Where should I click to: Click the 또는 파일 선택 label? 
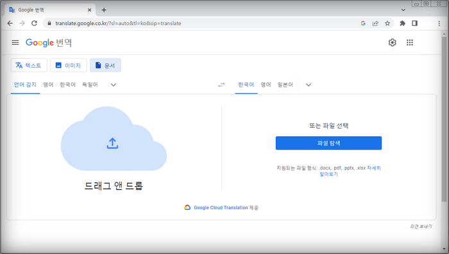pos(328,125)
